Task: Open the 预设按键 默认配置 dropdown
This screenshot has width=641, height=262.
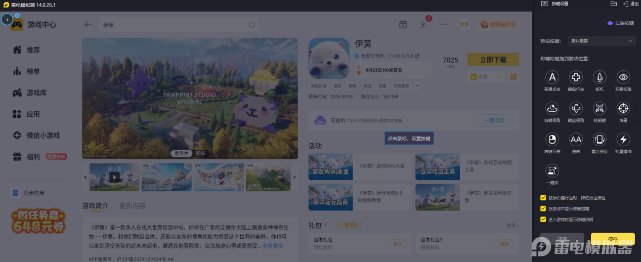Action: click(602, 40)
